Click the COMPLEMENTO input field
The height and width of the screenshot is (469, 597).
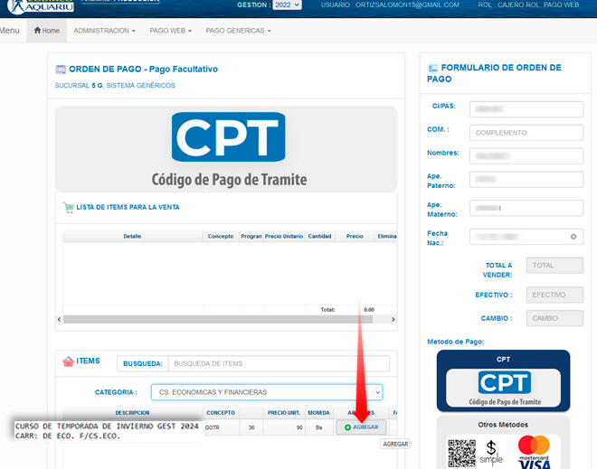point(526,133)
